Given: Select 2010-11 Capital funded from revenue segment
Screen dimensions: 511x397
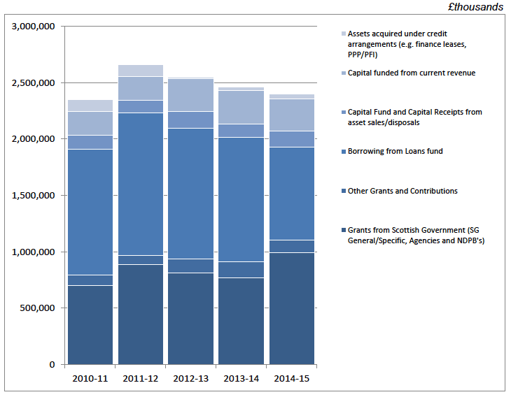Looking at the screenshot, I should [x=90, y=124].
